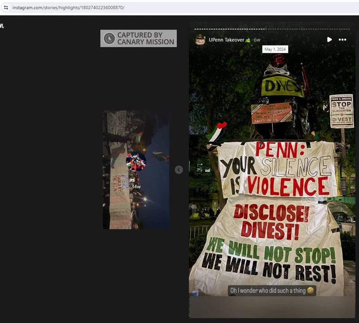Open the three-dot more options menu
Image resolution: width=359 pixels, height=323 pixels.
pyautogui.click(x=342, y=40)
